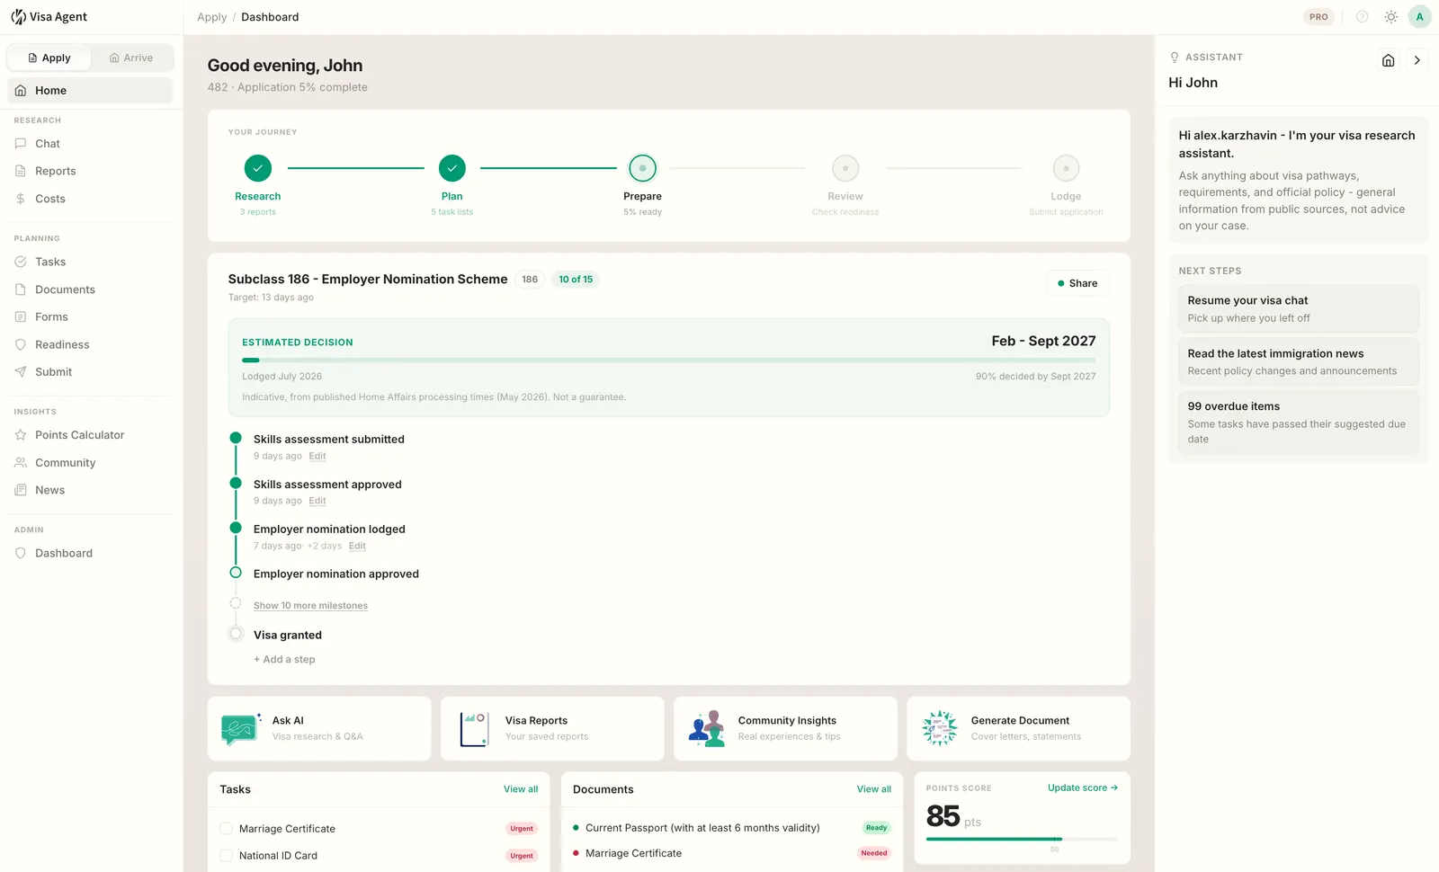
Task: Open the Readiness shield icon
Action: 21,344
